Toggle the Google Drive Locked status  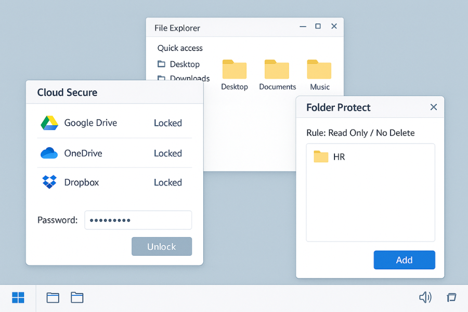[x=167, y=123]
